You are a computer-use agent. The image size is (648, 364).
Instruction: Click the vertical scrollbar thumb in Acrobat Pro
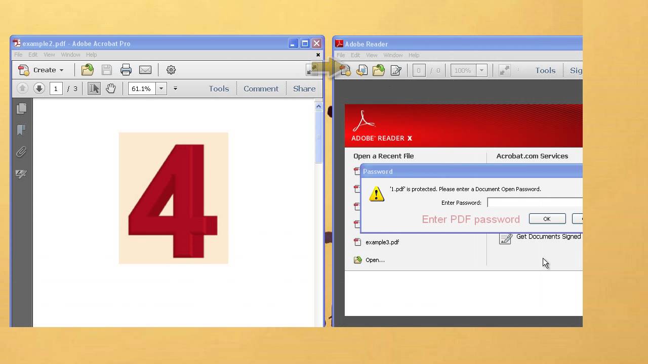pyautogui.click(x=318, y=137)
